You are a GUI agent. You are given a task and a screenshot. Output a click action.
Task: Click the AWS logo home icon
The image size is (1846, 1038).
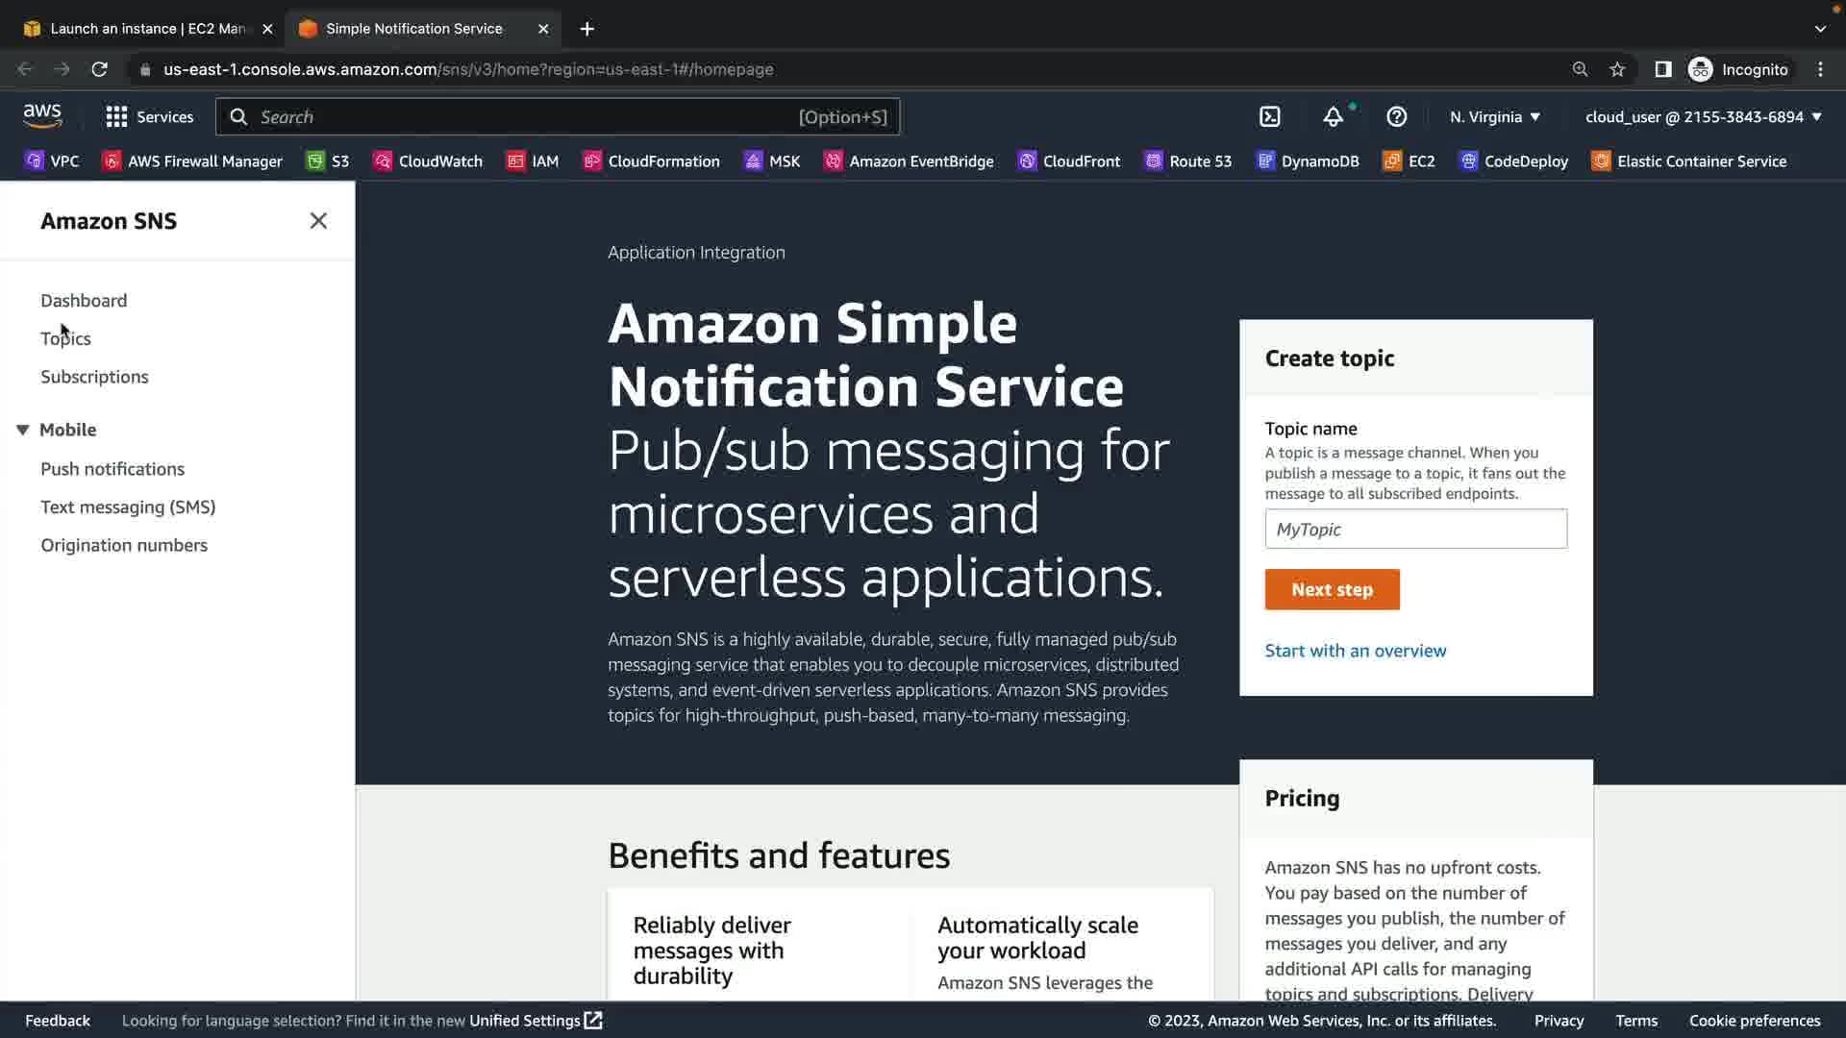pos(42,116)
